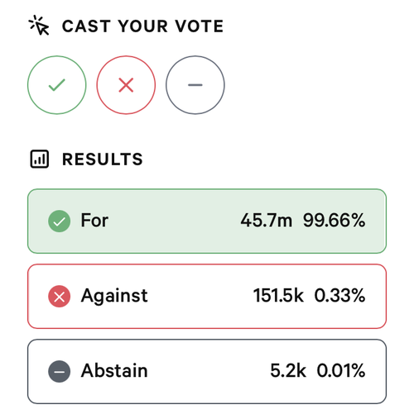Select the Against label in the results
This screenshot has width=414, height=414.
[x=114, y=296]
